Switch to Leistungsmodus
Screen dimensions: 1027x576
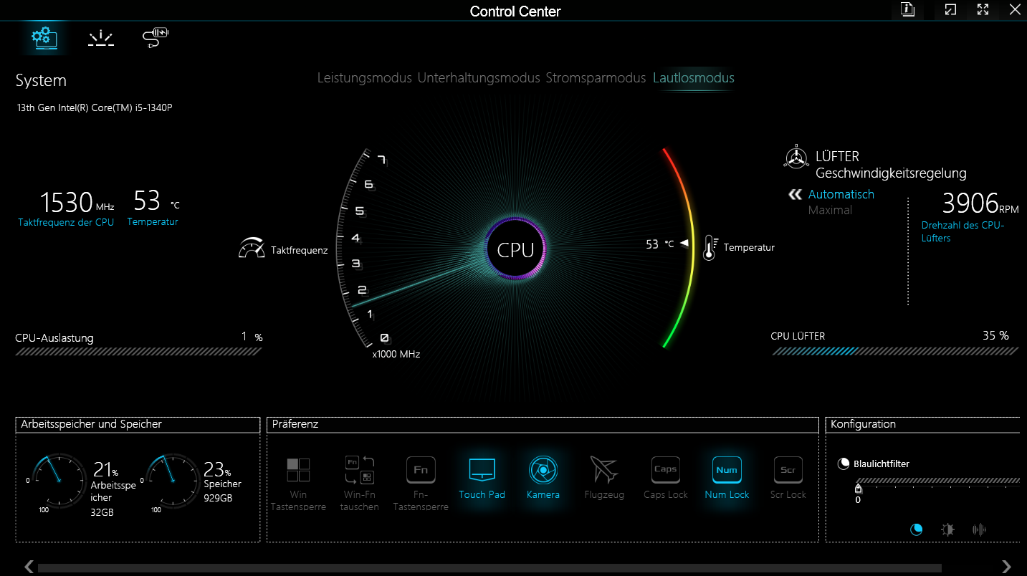click(365, 78)
